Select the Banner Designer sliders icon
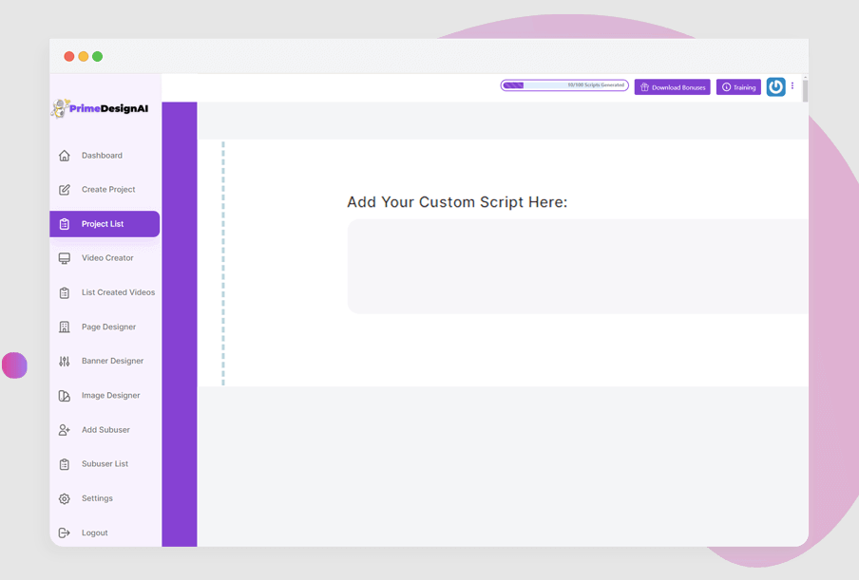The width and height of the screenshot is (859, 580). [64, 361]
